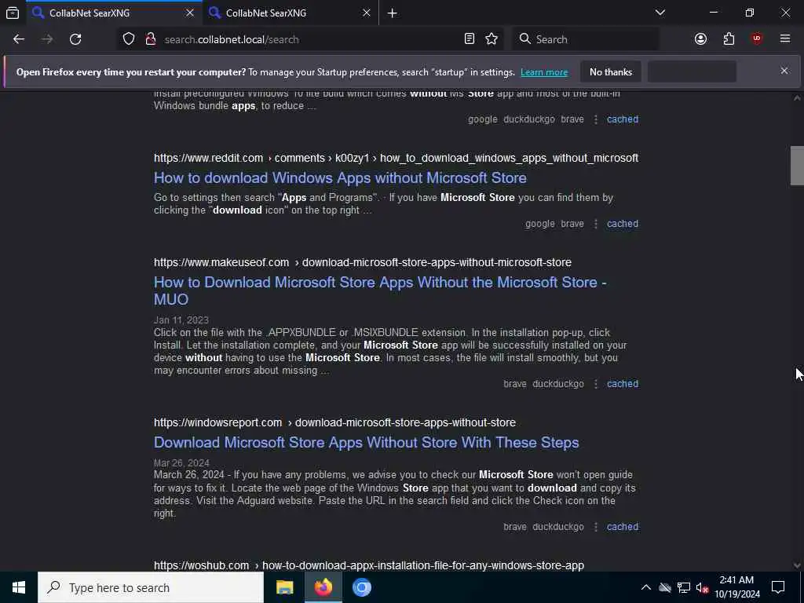Open the network status tray icon

tap(684, 587)
